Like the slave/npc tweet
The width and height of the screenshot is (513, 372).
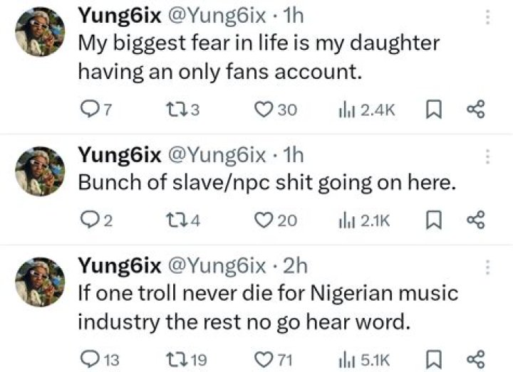(x=264, y=220)
